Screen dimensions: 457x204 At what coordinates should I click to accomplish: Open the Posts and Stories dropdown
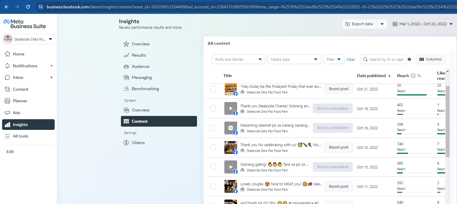[239, 59]
